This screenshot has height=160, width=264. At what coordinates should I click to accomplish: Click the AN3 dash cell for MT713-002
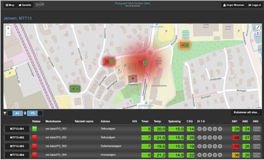[257, 138]
